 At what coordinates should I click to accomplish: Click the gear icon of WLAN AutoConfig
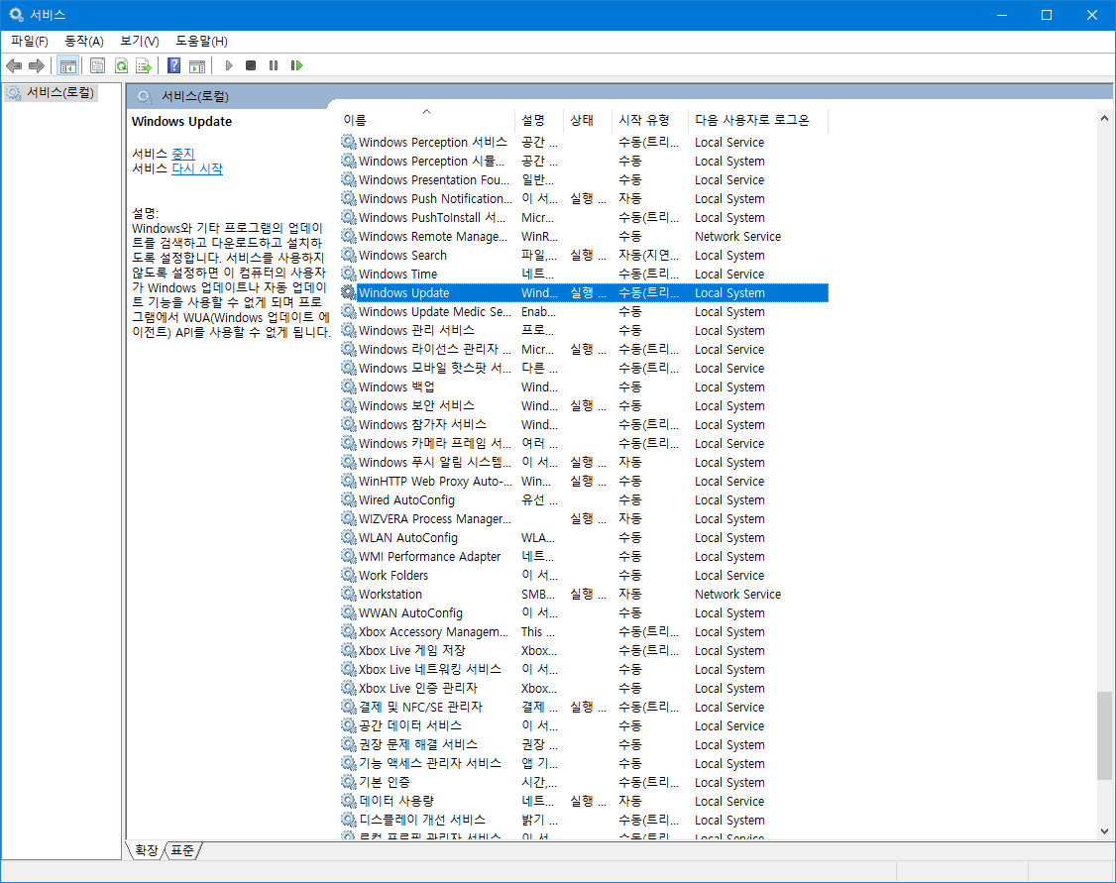coord(348,537)
